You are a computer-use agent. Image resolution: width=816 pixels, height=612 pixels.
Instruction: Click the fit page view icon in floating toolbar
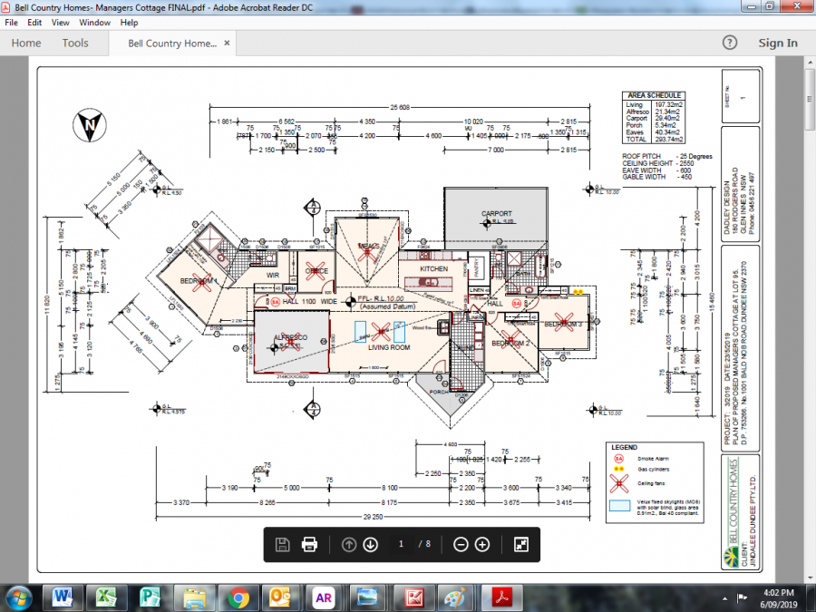tap(521, 544)
